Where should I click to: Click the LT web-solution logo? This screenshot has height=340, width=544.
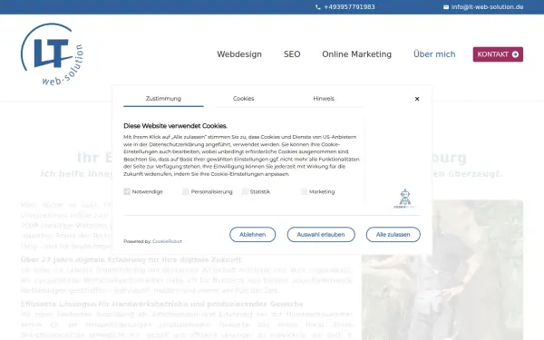click(52, 54)
